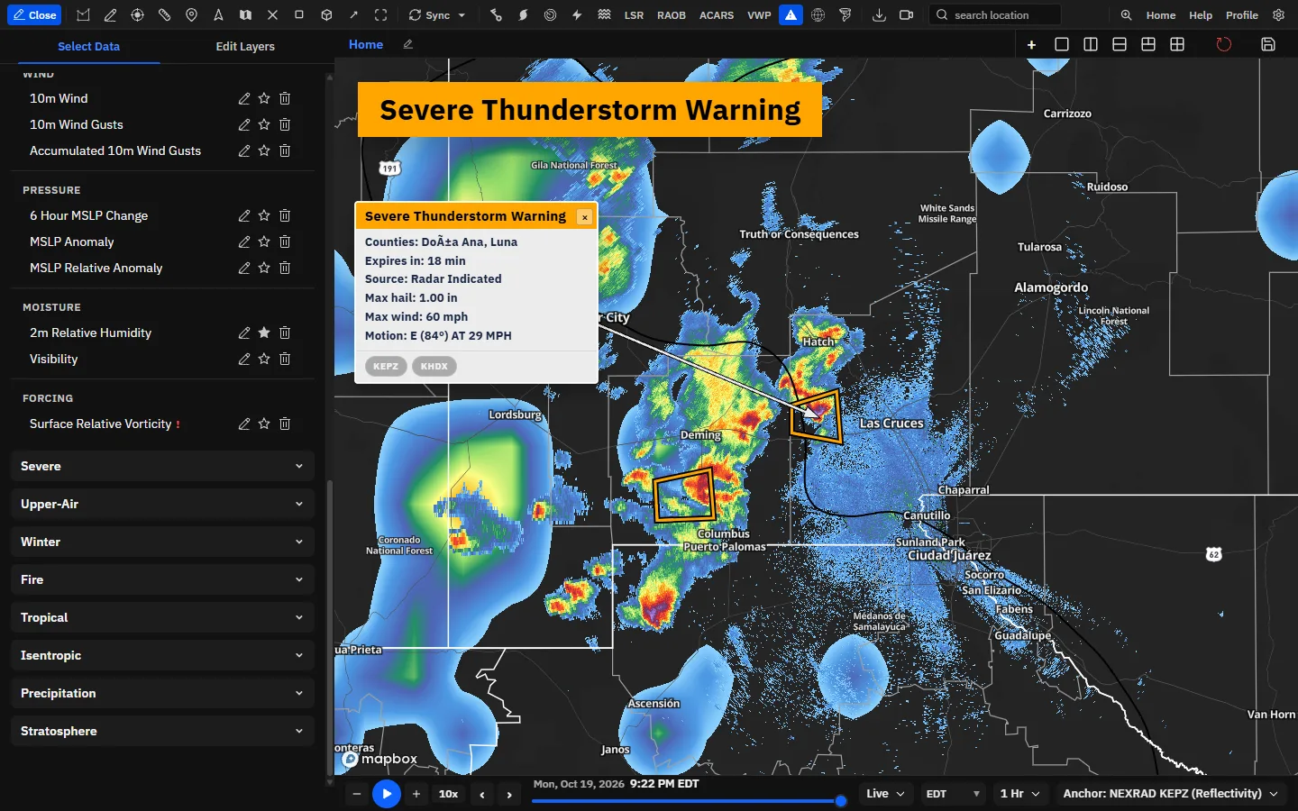
Task: Expand the Winter category
Action: pyautogui.click(x=162, y=542)
